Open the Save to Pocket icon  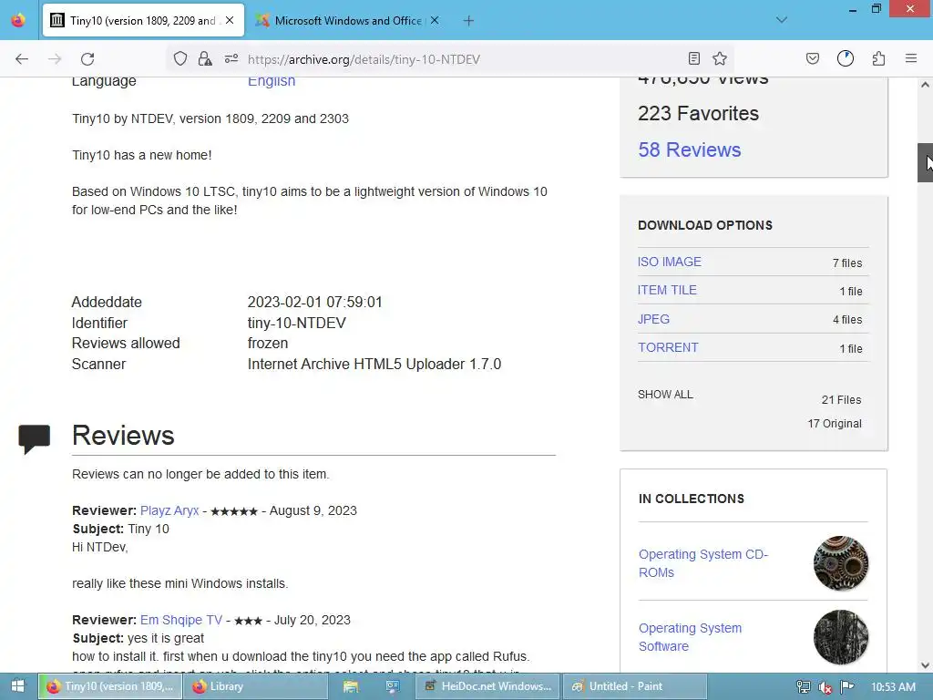click(812, 58)
